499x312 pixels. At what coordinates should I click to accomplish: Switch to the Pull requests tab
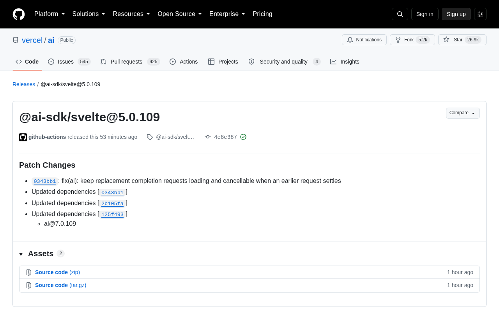tap(130, 62)
